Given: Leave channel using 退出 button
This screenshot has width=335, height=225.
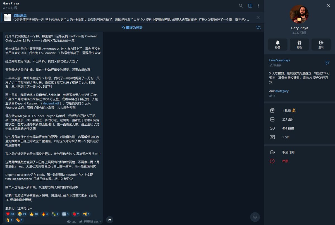Looking at the screenshot, I should tap(321, 44).
